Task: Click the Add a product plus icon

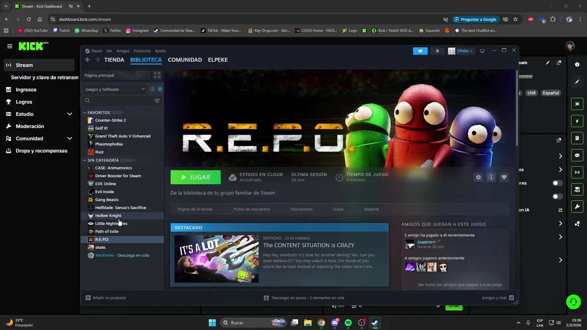Action: (88, 297)
